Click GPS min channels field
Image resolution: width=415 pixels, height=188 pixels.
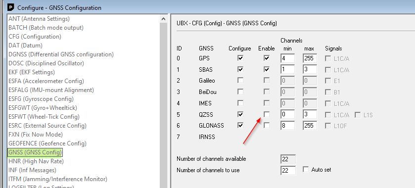coord(288,58)
